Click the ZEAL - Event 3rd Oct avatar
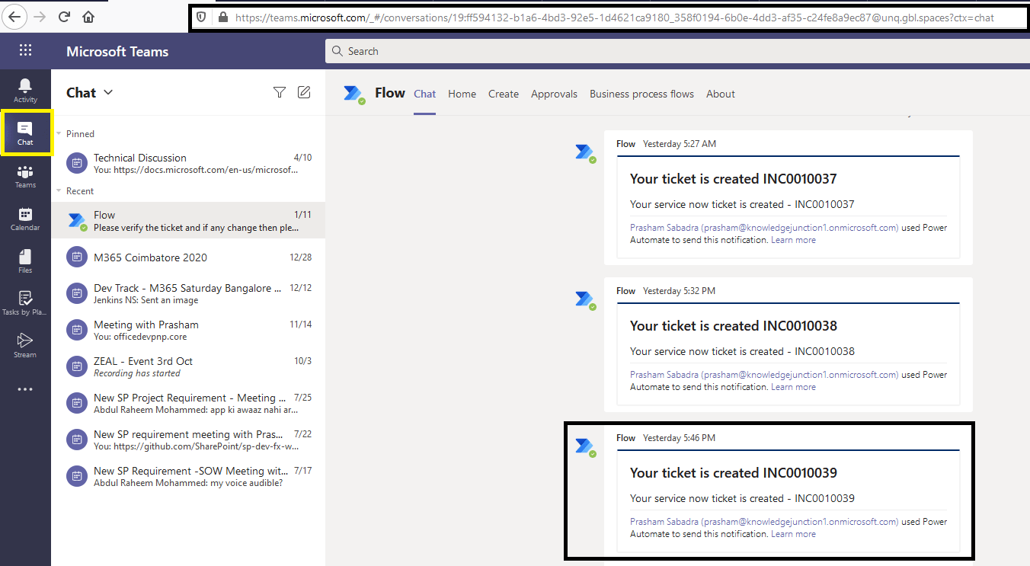The height and width of the screenshot is (566, 1030). [76, 367]
